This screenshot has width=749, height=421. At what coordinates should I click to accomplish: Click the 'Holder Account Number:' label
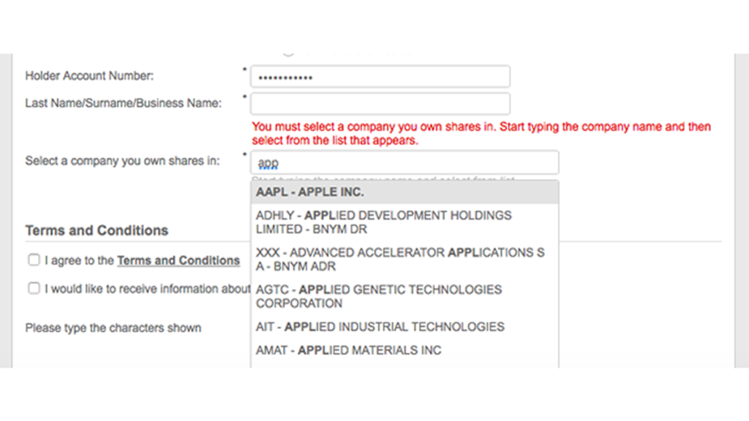tap(90, 76)
